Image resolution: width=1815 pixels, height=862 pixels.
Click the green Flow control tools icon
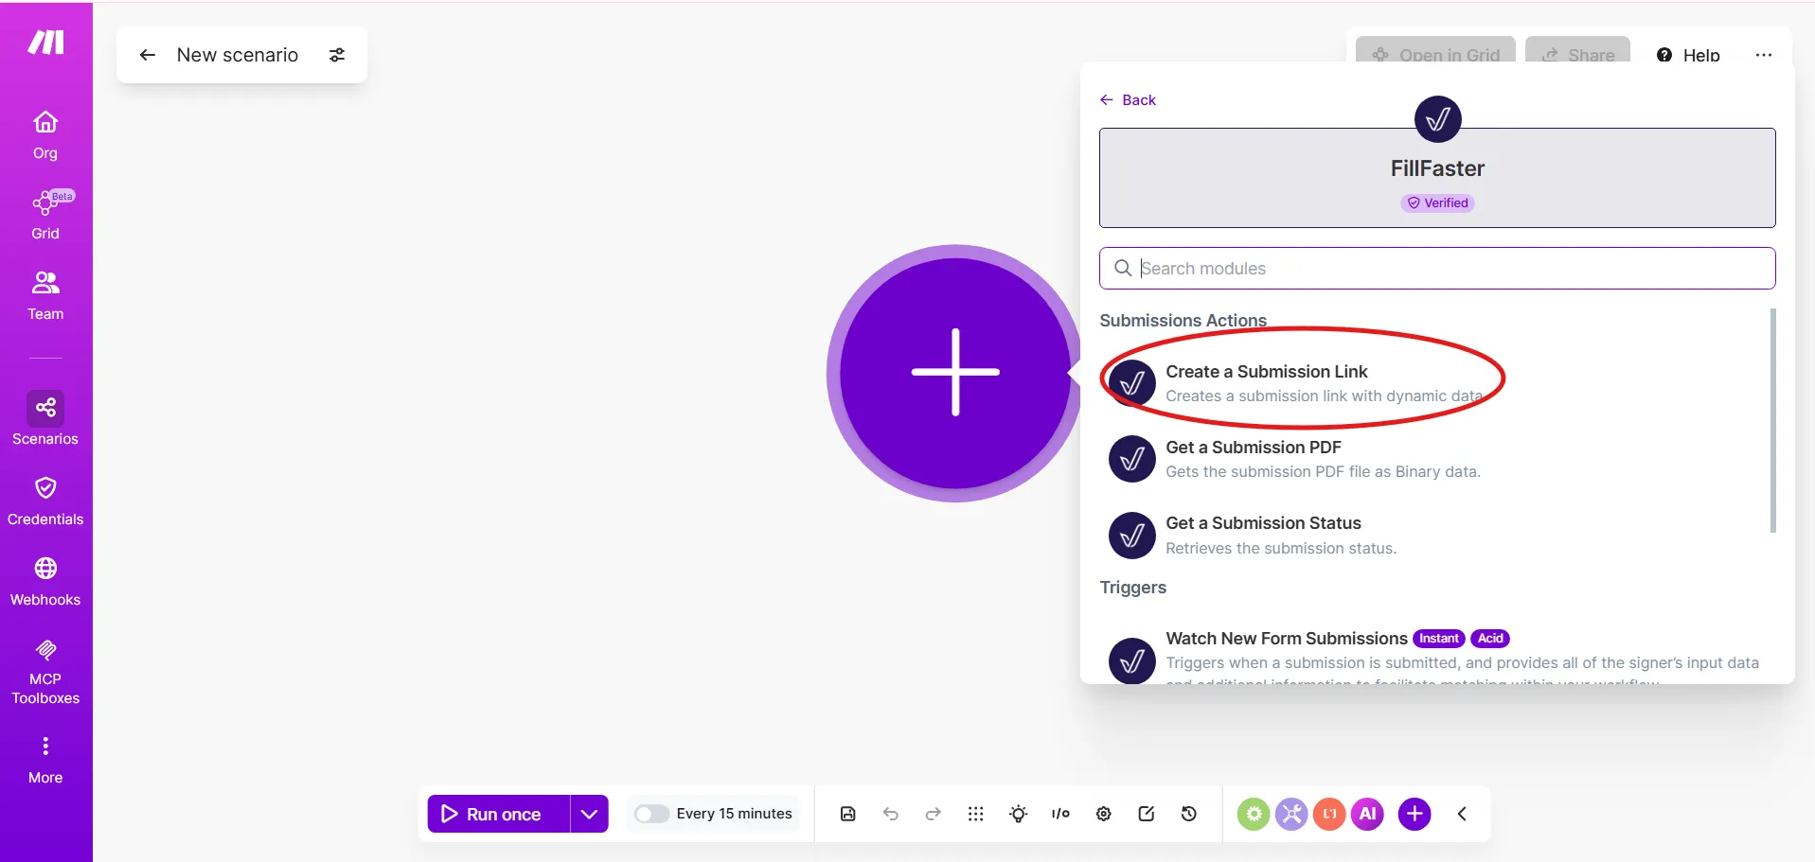coord(1254,814)
